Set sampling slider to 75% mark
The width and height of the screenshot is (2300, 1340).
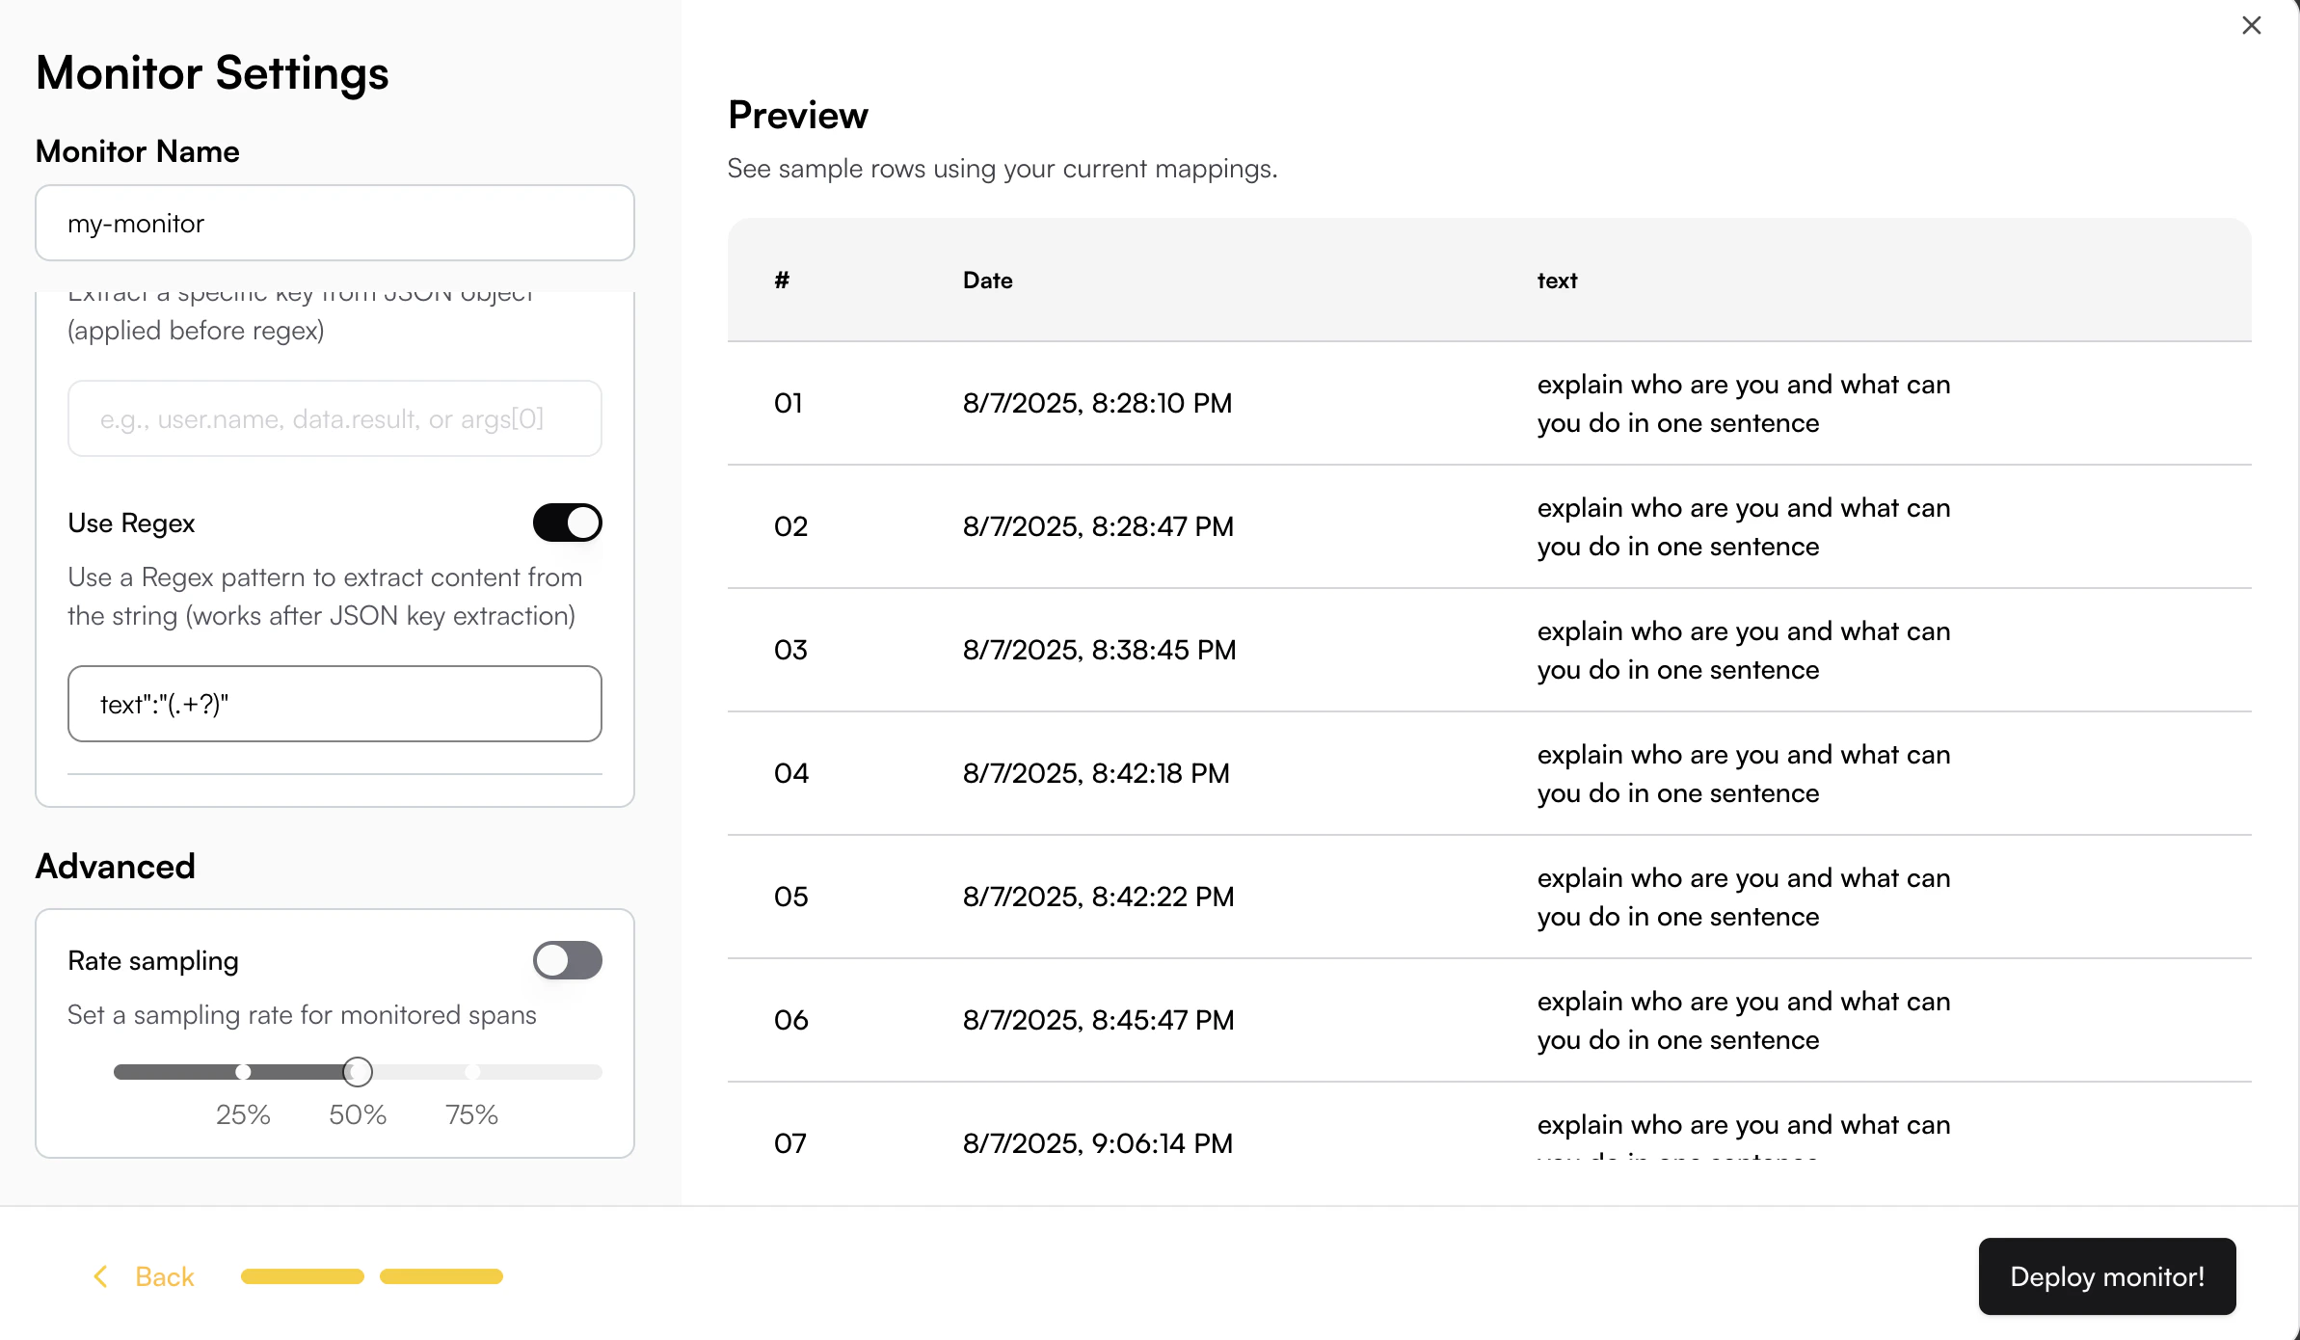click(472, 1072)
